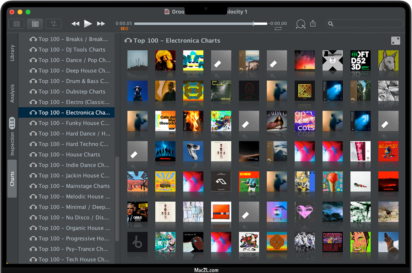Screen dimensions: 412x273
Task: Open the Analysis side tab
Action: point(12,93)
